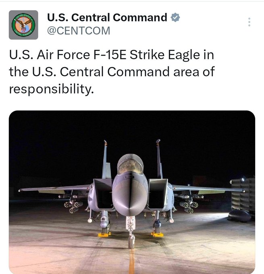Open the @CENTCOM handle link
264x274 pixels.
tap(79, 31)
